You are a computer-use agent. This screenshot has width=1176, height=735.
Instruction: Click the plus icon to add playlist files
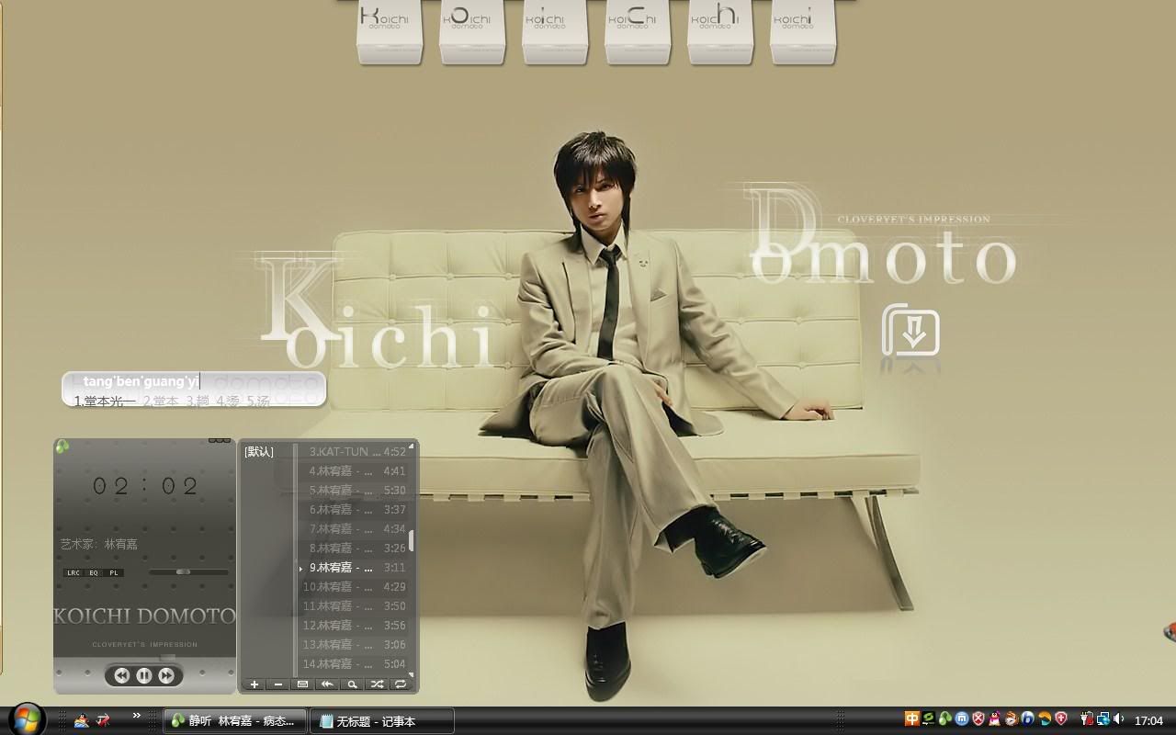point(254,684)
